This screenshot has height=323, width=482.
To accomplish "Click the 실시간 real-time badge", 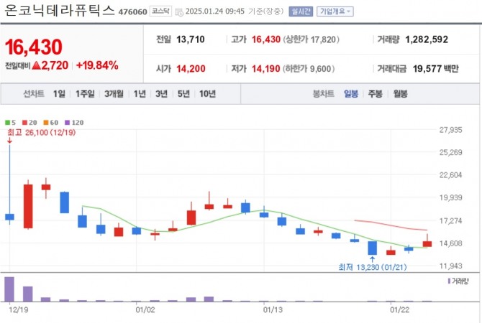I will click(301, 11).
